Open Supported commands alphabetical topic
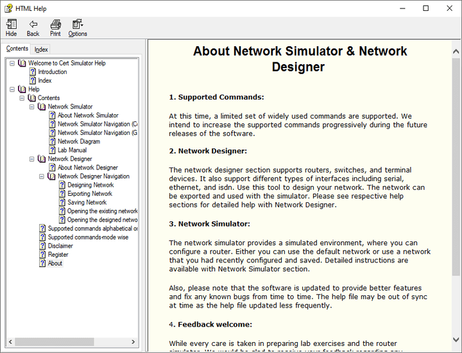Viewport: 462px width, 353px height. tap(93, 228)
